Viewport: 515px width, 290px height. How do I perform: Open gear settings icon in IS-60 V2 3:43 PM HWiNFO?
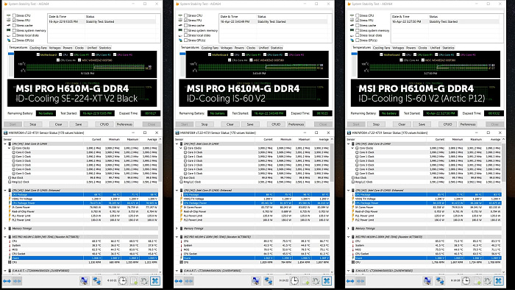[x=316, y=281]
